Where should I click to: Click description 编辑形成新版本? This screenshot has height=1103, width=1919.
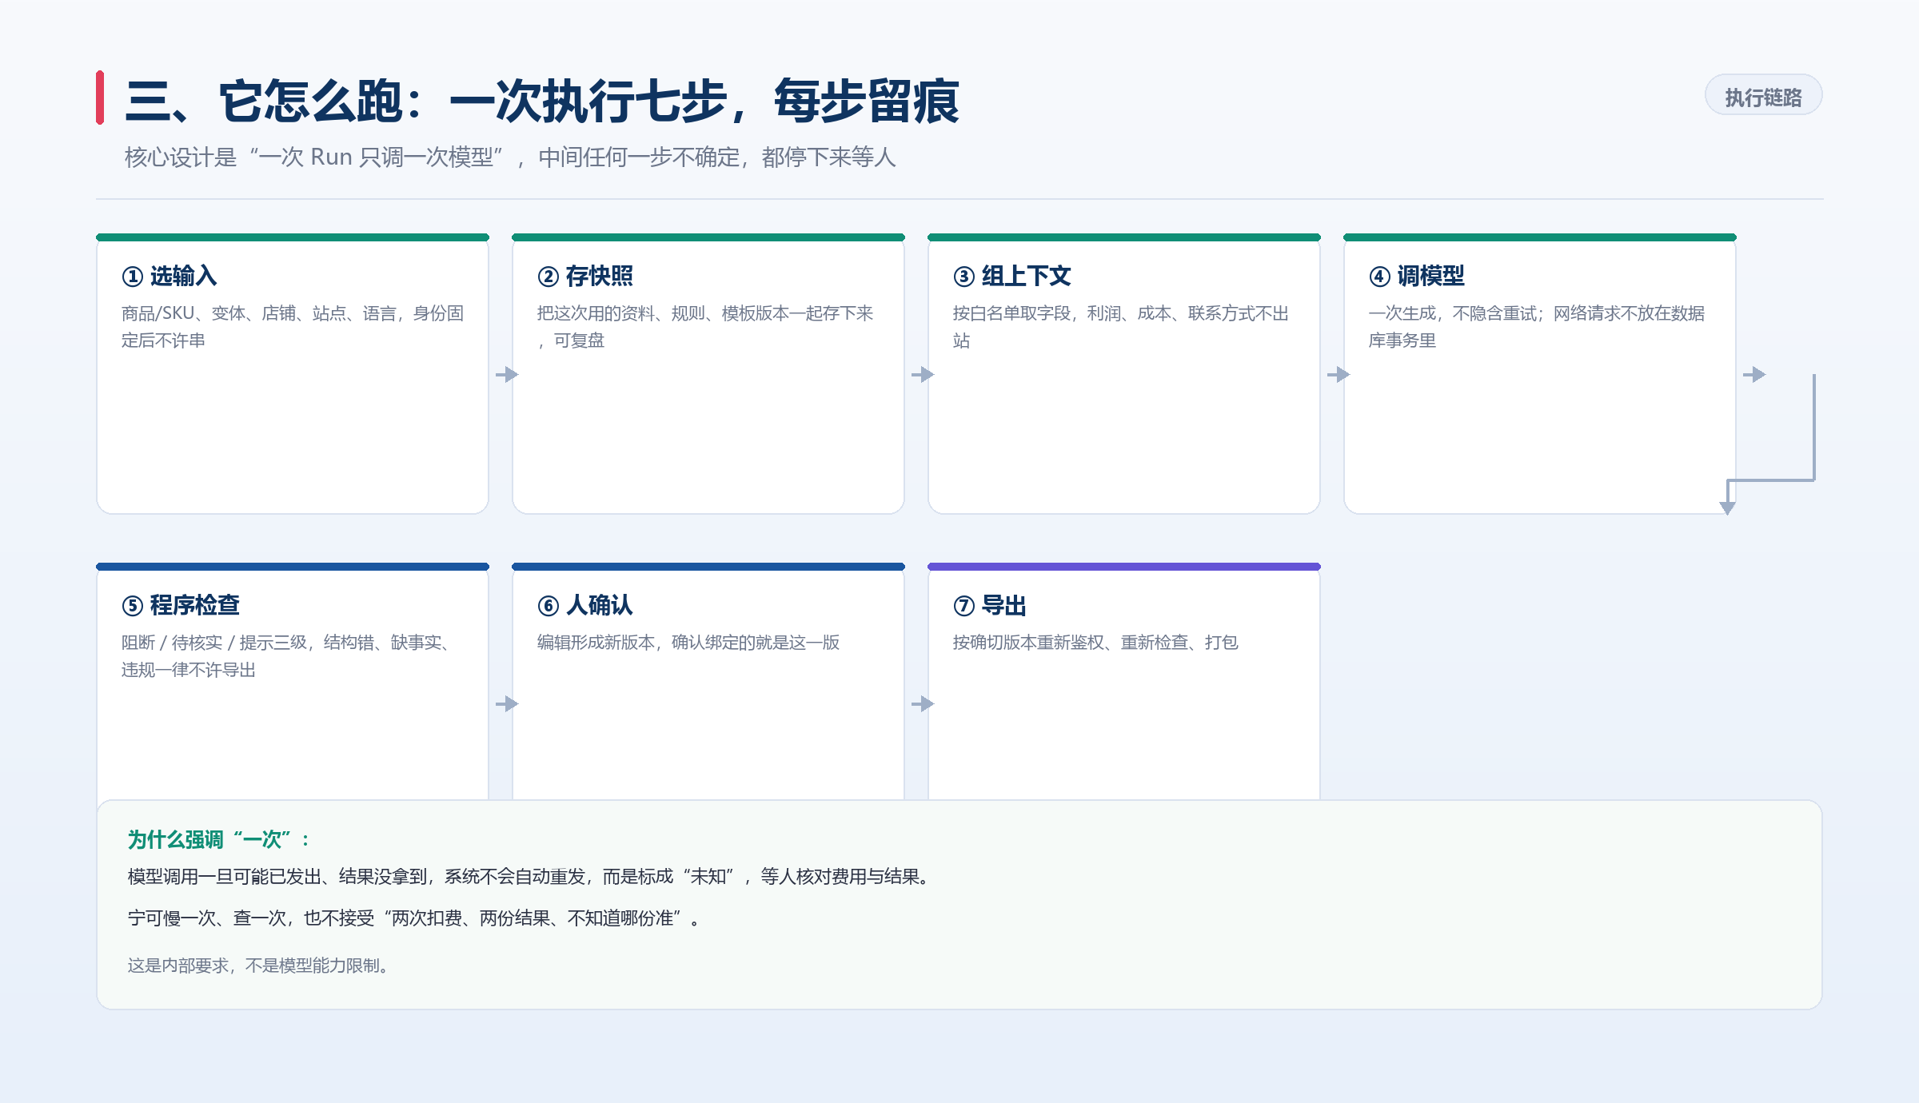[x=688, y=643]
